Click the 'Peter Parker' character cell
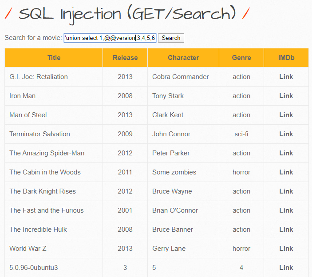The width and height of the screenshot is (312, 277). (x=183, y=153)
